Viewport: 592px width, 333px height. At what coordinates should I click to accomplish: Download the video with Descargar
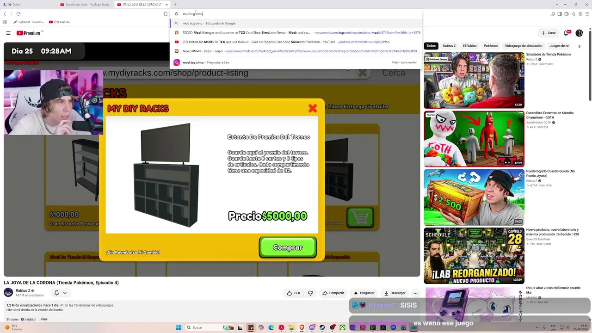pyautogui.click(x=395, y=293)
